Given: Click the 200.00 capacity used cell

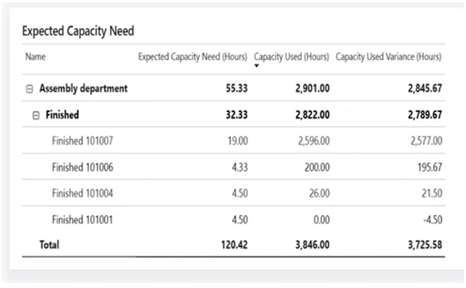Looking at the screenshot, I should point(315,167).
